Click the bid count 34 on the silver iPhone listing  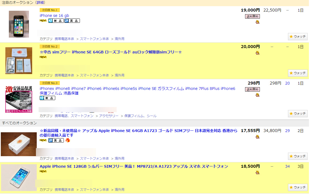pos(287,166)
